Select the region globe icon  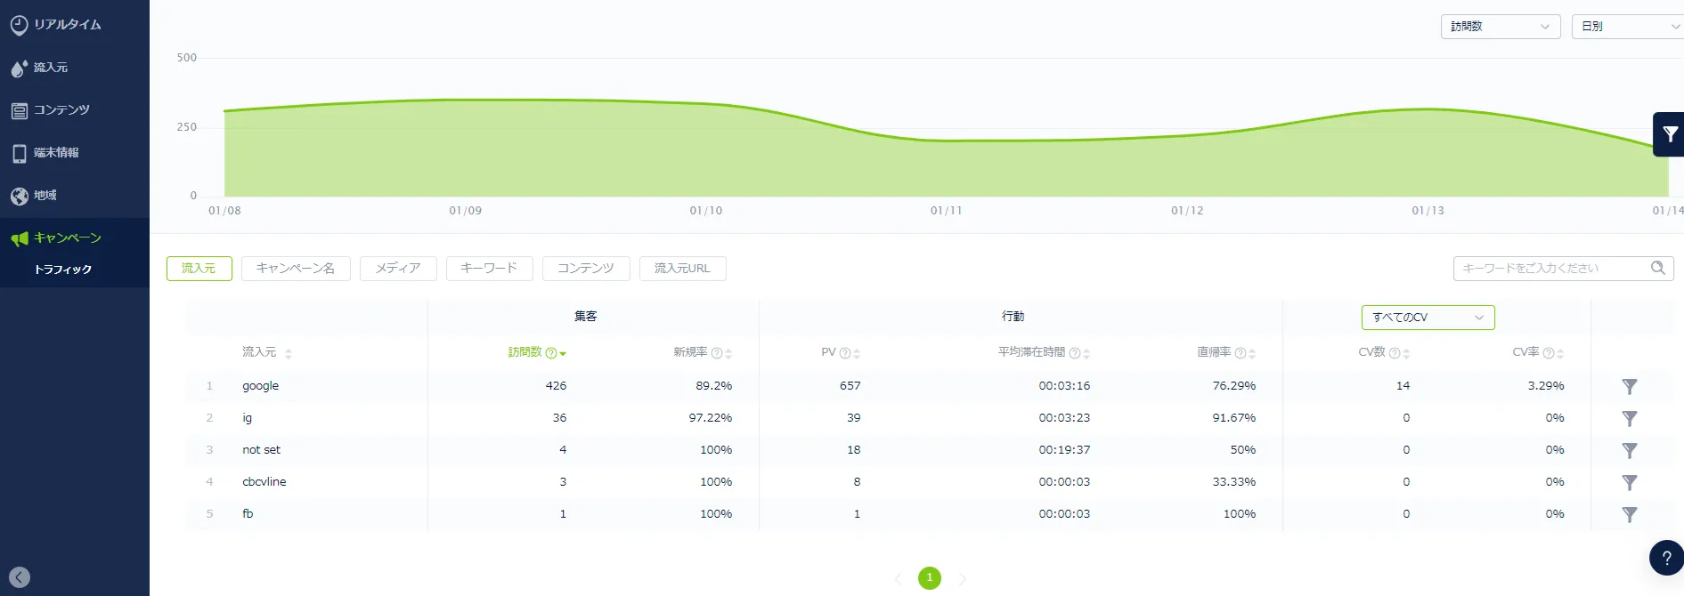19,196
